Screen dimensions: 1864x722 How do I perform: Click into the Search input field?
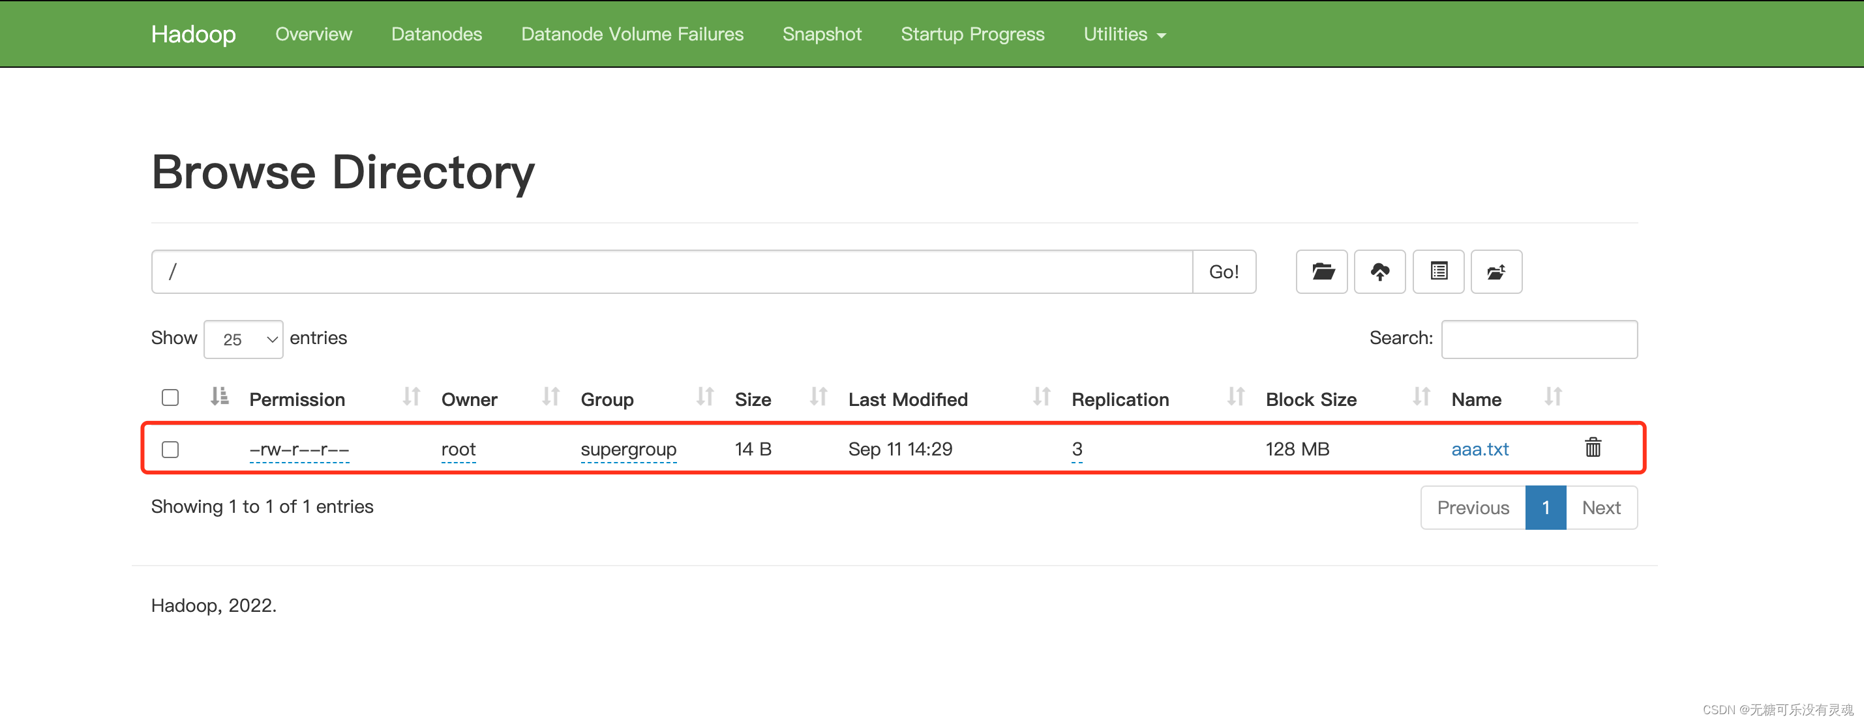(1539, 339)
